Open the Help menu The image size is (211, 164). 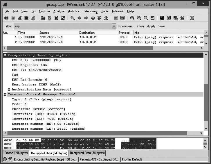pos(130,11)
